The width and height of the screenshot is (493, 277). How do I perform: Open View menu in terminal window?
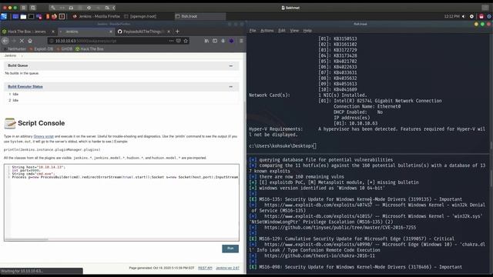tap(294, 31)
